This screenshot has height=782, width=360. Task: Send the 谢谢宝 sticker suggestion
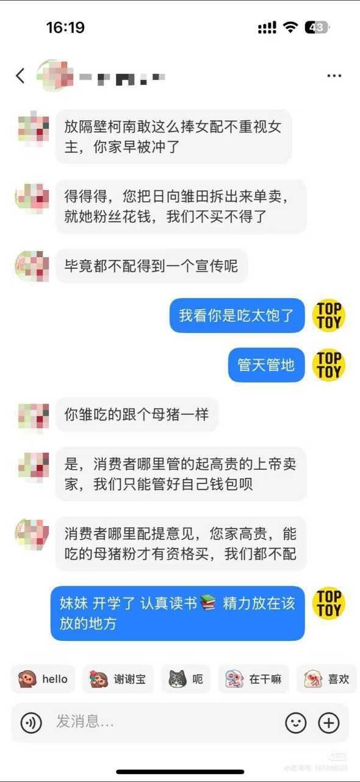click(x=118, y=679)
